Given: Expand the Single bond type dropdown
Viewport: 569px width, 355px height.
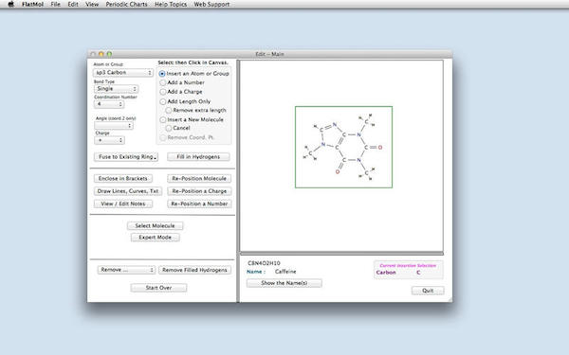Looking at the screenshot, I should pos(116,89).
